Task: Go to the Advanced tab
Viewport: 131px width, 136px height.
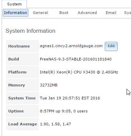Action: 87,13
